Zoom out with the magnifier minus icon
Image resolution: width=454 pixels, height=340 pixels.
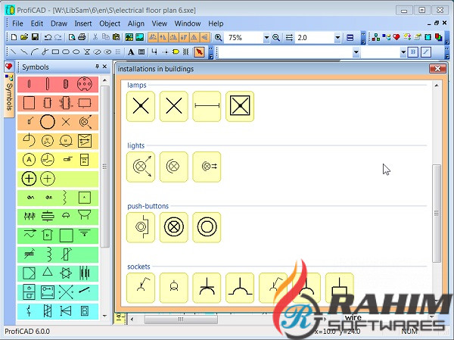[276, 37]
